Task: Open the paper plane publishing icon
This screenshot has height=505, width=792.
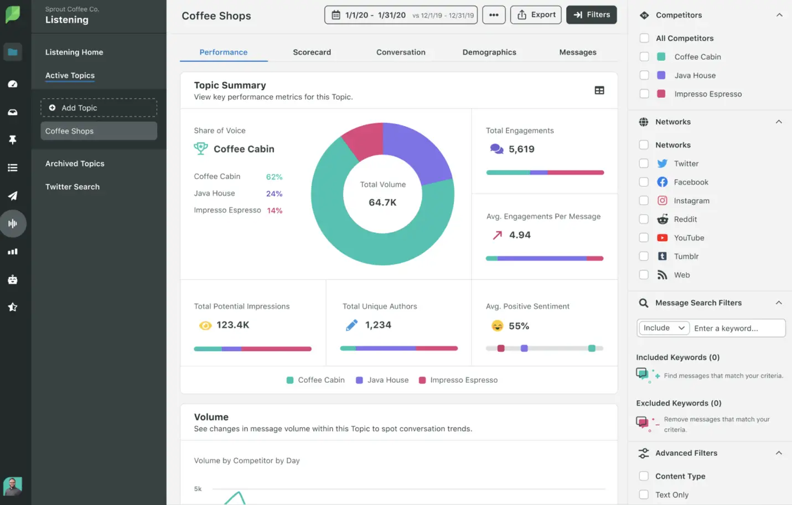Action: (12, 196)
